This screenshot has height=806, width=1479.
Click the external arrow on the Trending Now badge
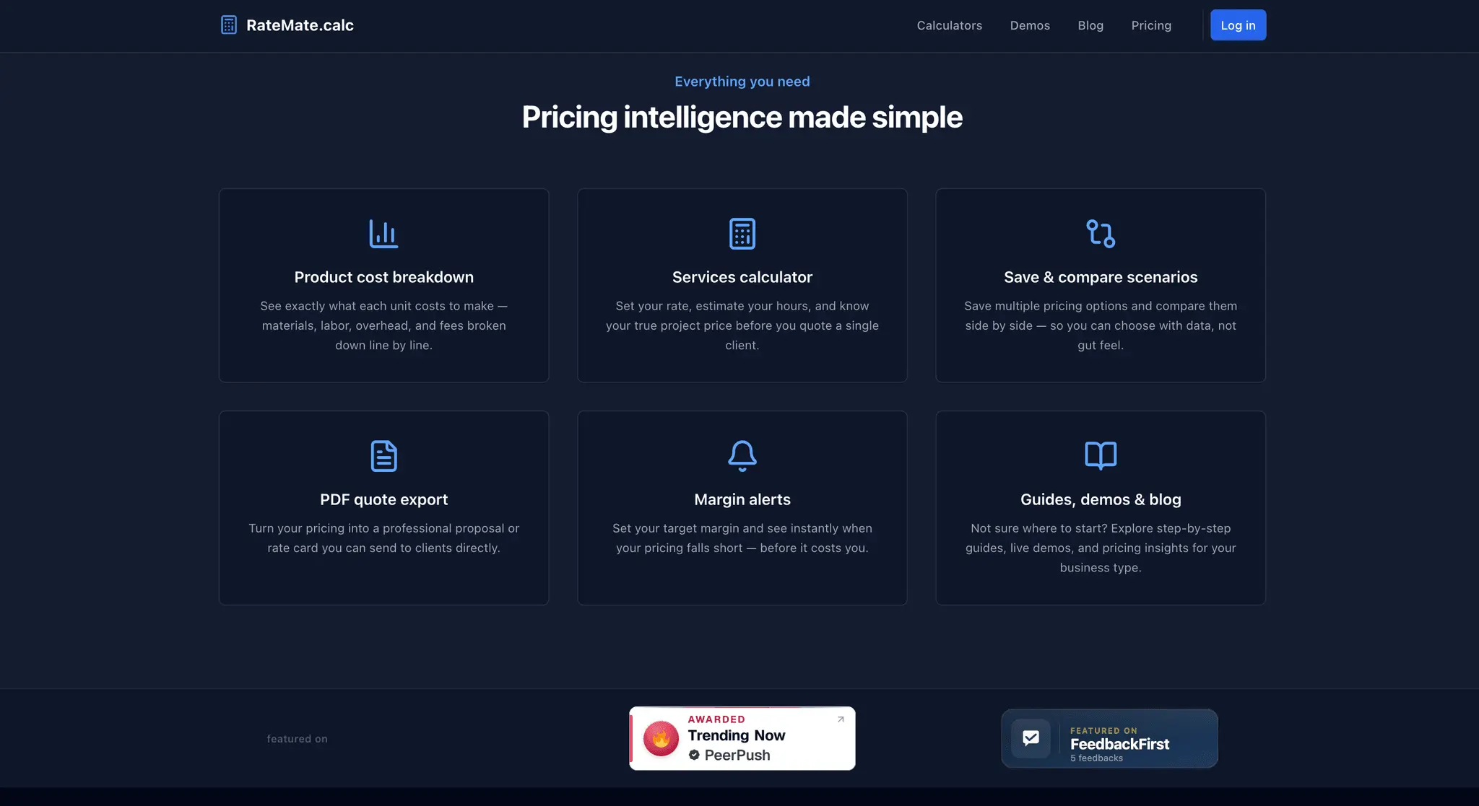point(841,719)
